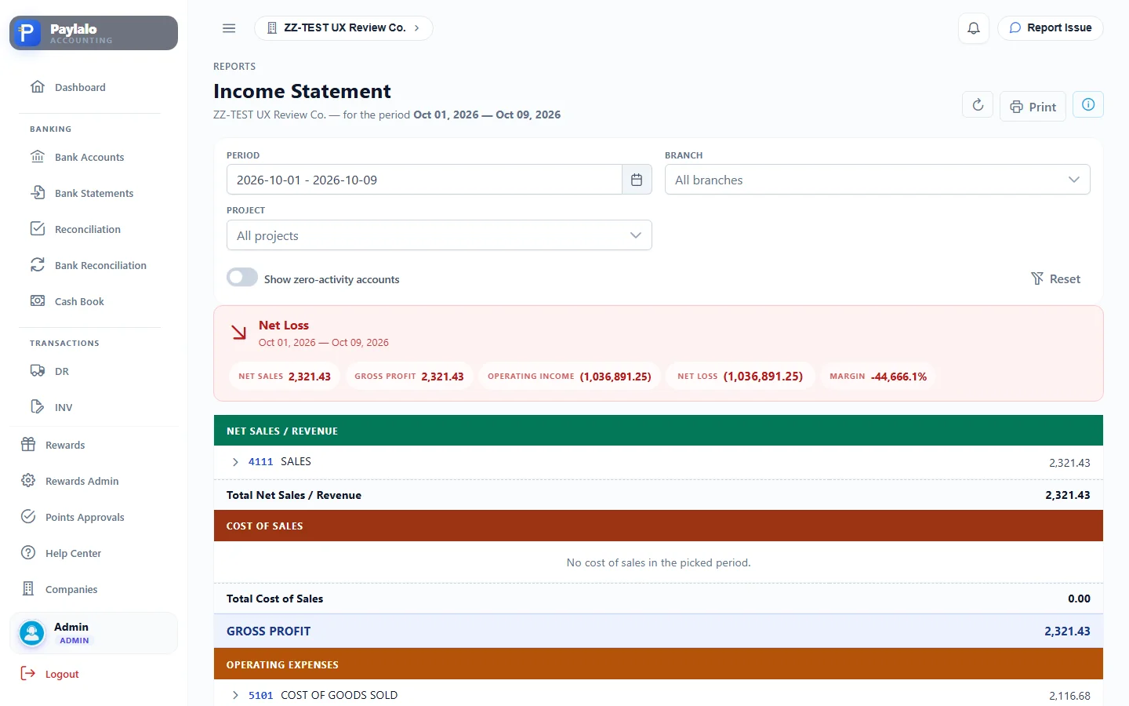Click the Report Issue button
Viewport: 1129px width, 706px height.
tap(1051, 27)
